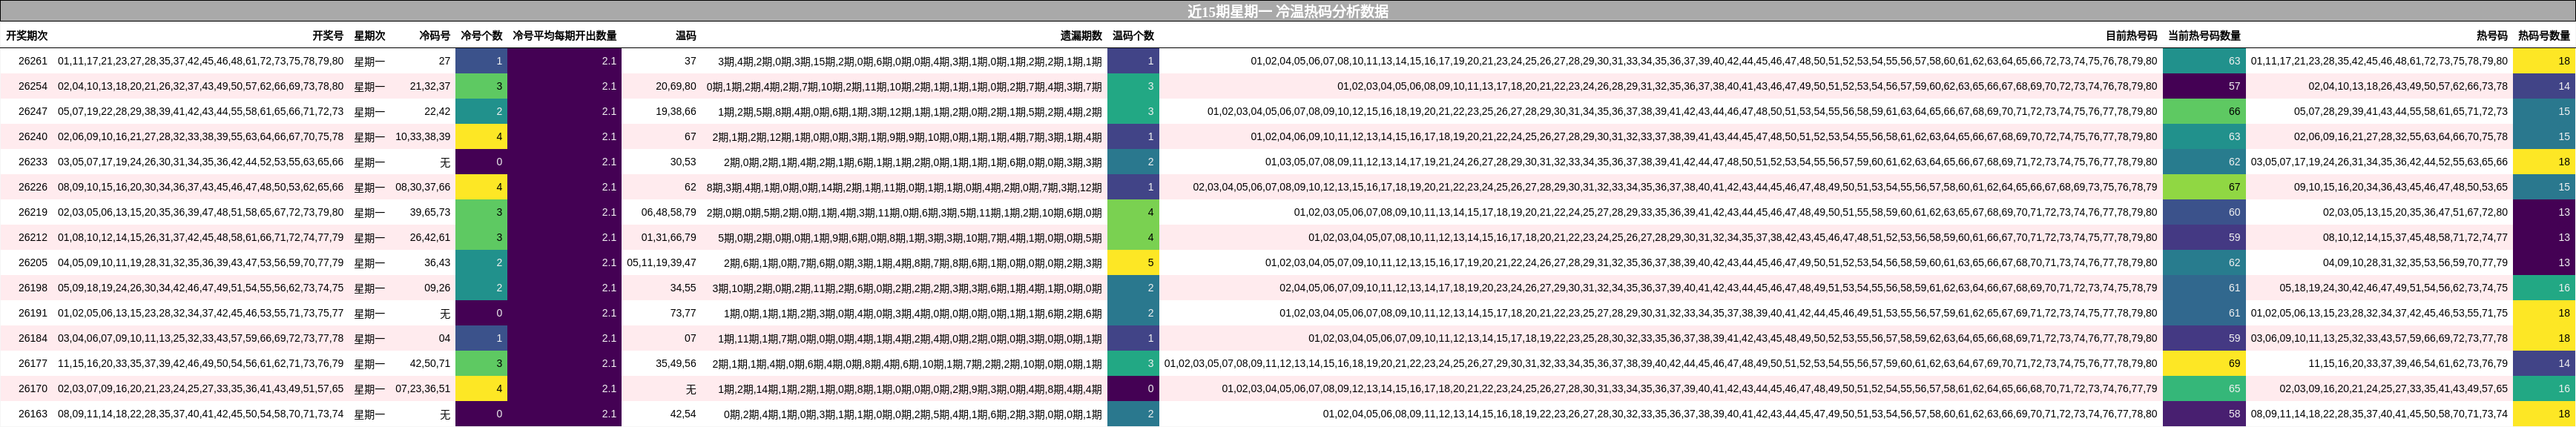Select the 当前热号码数量 column header
Screen dimensions: 2576x427
[x=2204, y=35]
